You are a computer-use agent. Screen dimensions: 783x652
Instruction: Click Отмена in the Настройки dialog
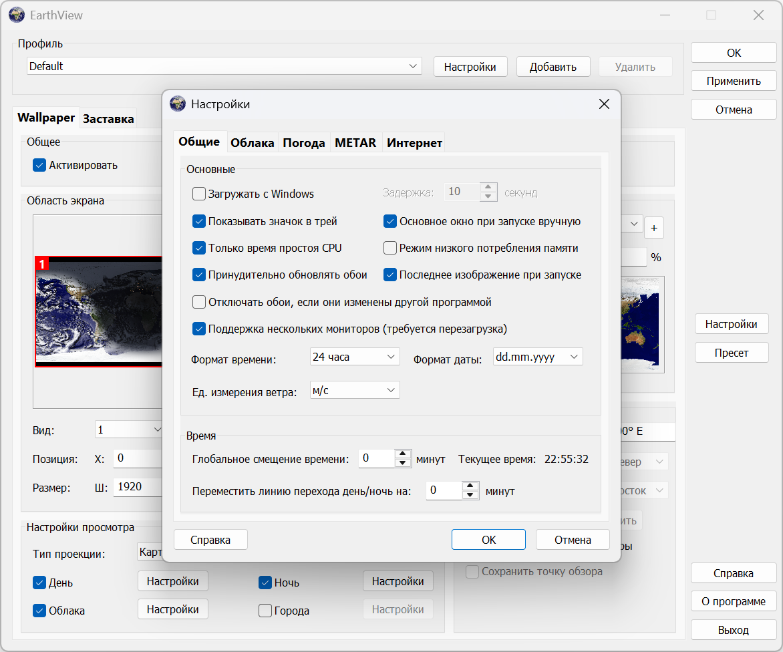pos(573,540)
